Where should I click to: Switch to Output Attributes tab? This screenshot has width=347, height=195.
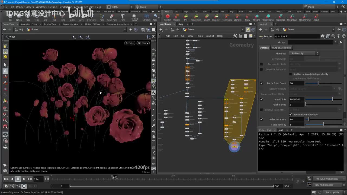click(281, 48)
